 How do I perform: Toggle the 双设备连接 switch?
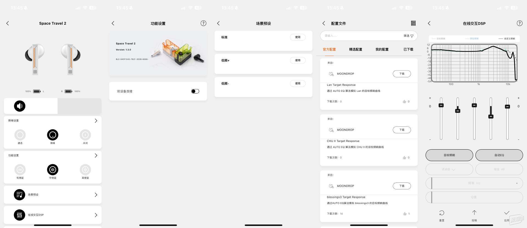195,91
